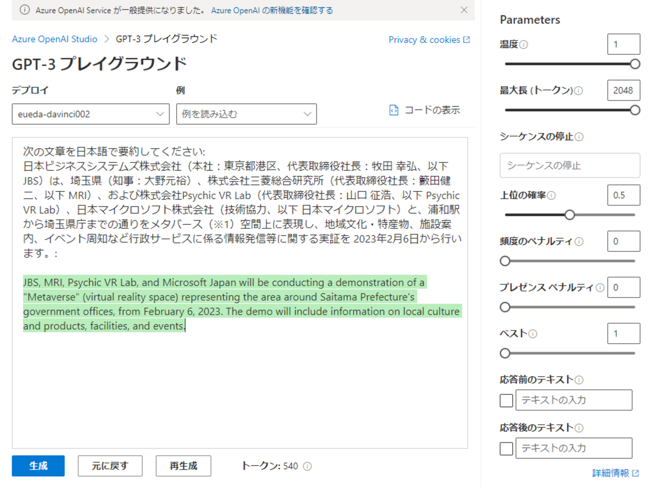This screenshot has height=487, width=649.
Task: Show info tooltip for 頻度のペナルティ
Action: pyautogui.click(x=579, y=242)
